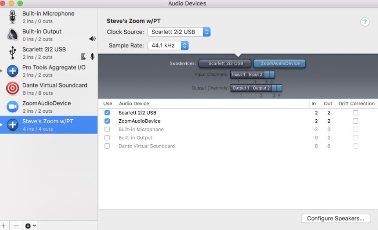Click the ZoomAudioDevice camera icon
The width and height of the screenshot is (378, 230).
click(13, 106)
